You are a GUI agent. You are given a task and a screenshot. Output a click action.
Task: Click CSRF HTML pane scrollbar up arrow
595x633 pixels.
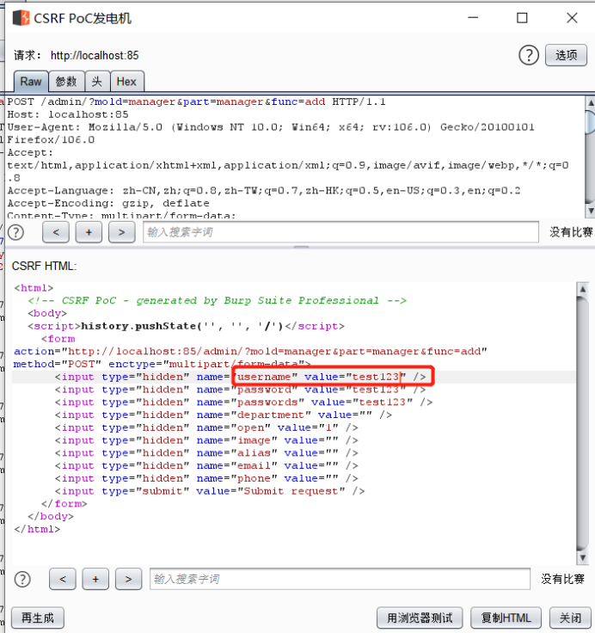tap(582, 289)
